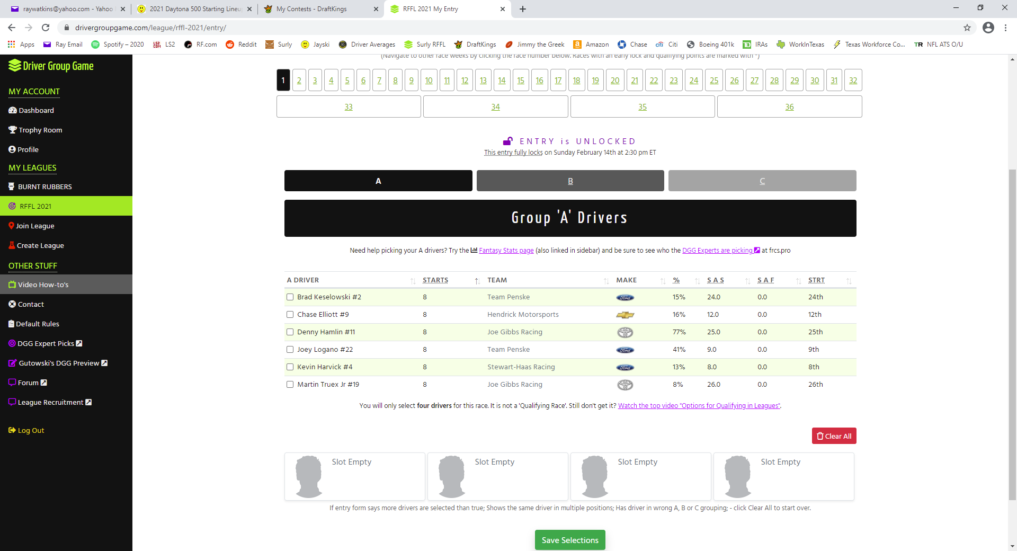Open the Trophy Room sidebar icon
This screenshot has width=1017, height=551.
13,130
